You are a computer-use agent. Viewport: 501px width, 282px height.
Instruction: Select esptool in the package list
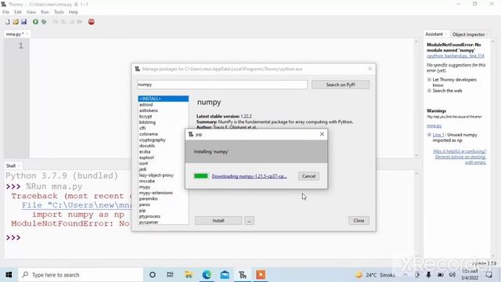tap(146, 157)
